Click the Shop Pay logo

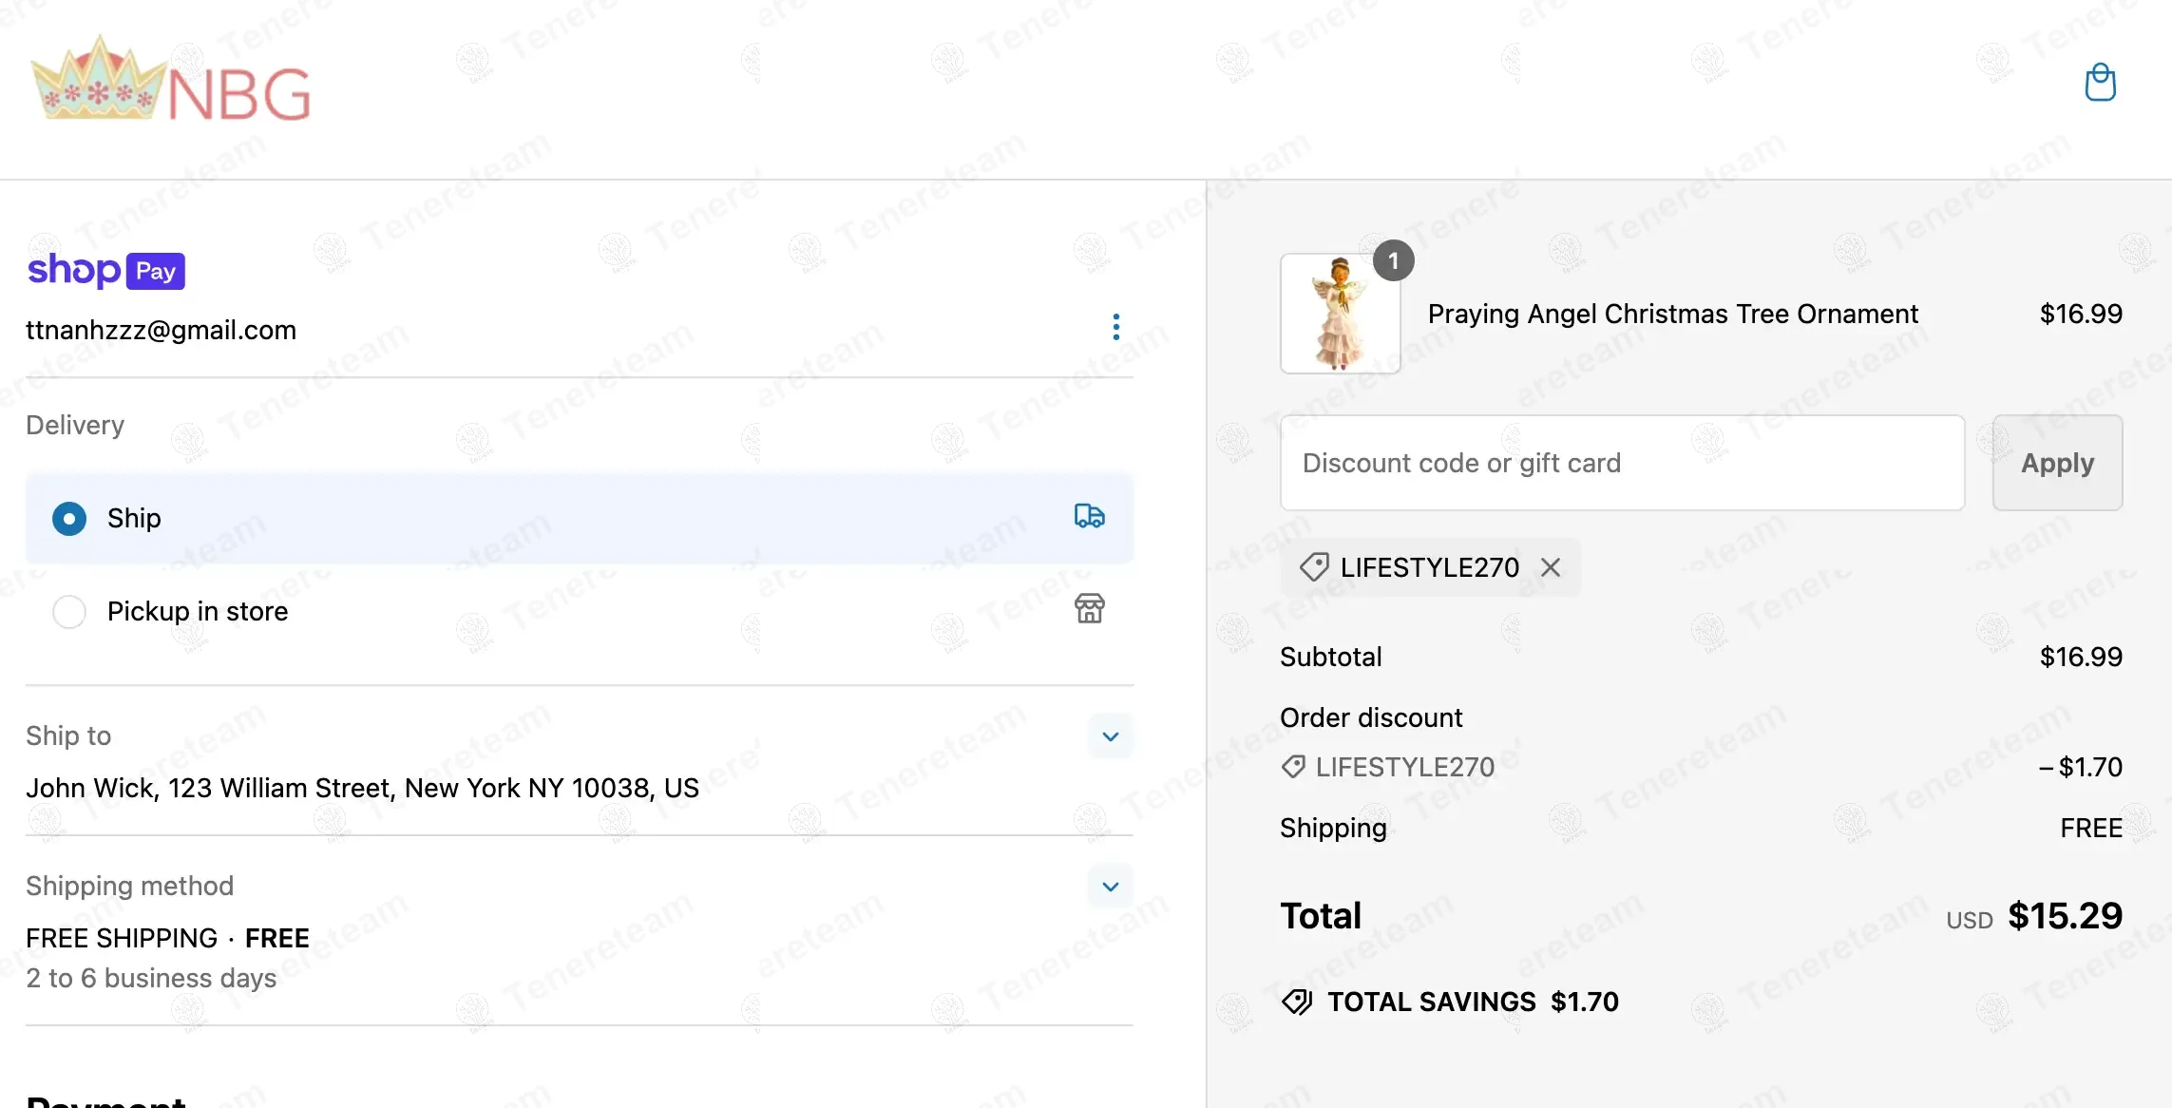105,271
